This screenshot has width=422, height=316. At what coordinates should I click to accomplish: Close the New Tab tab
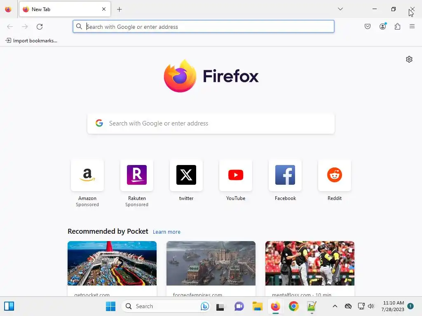coord(104,9)
